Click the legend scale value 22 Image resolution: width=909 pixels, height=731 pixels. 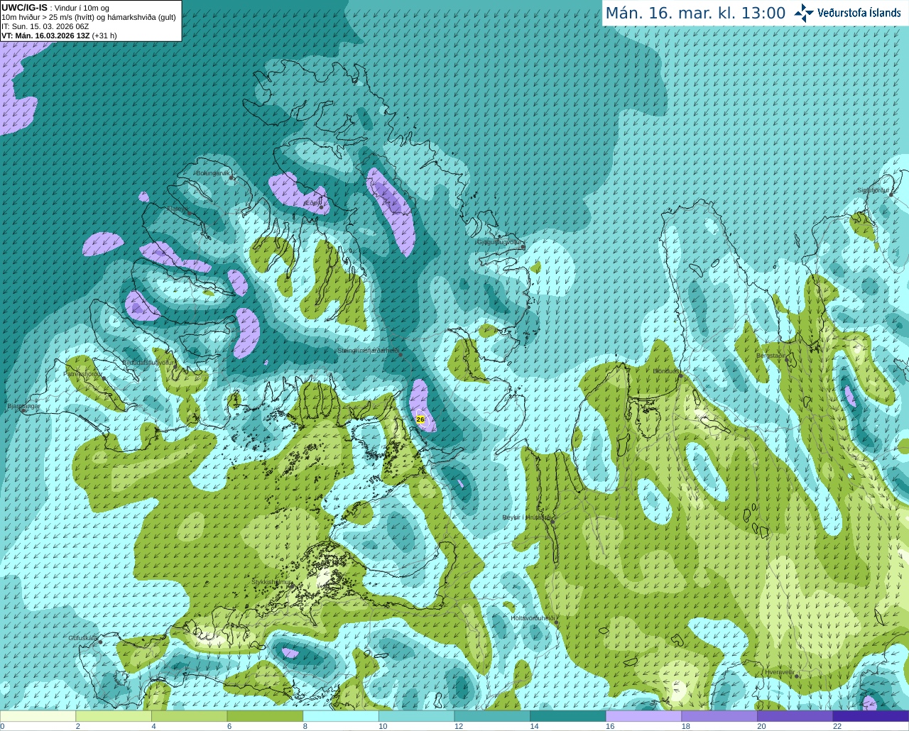[837, 726]
